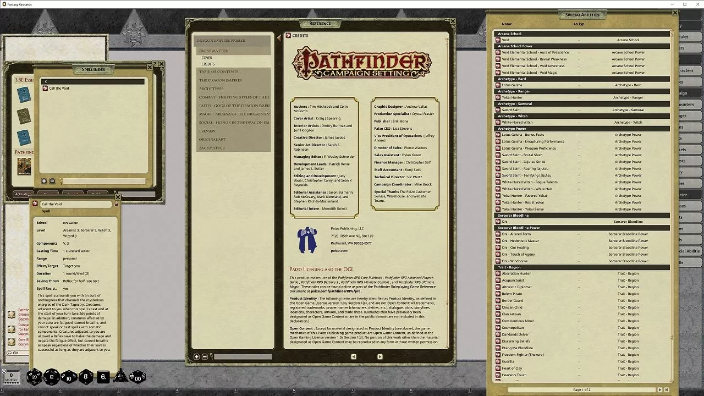
Task: Open the Cosmopolitan trait link icon
Action: tap(498, 327)
